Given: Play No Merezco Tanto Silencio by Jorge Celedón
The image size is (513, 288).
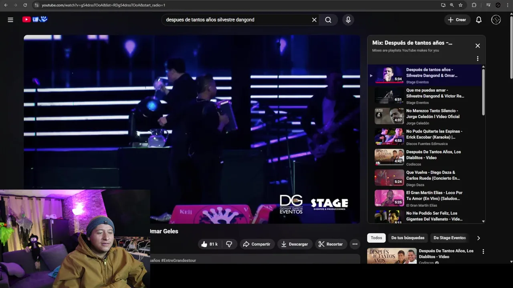Looking at the screenshot, I should [424, 116].
